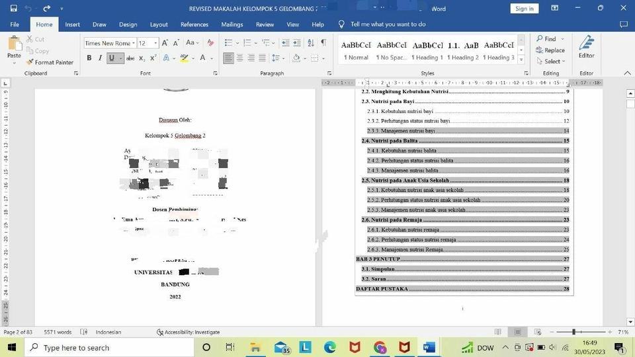635x357 pixels.
Task: Increase the paragraph indent
Action: pos(297,43)
